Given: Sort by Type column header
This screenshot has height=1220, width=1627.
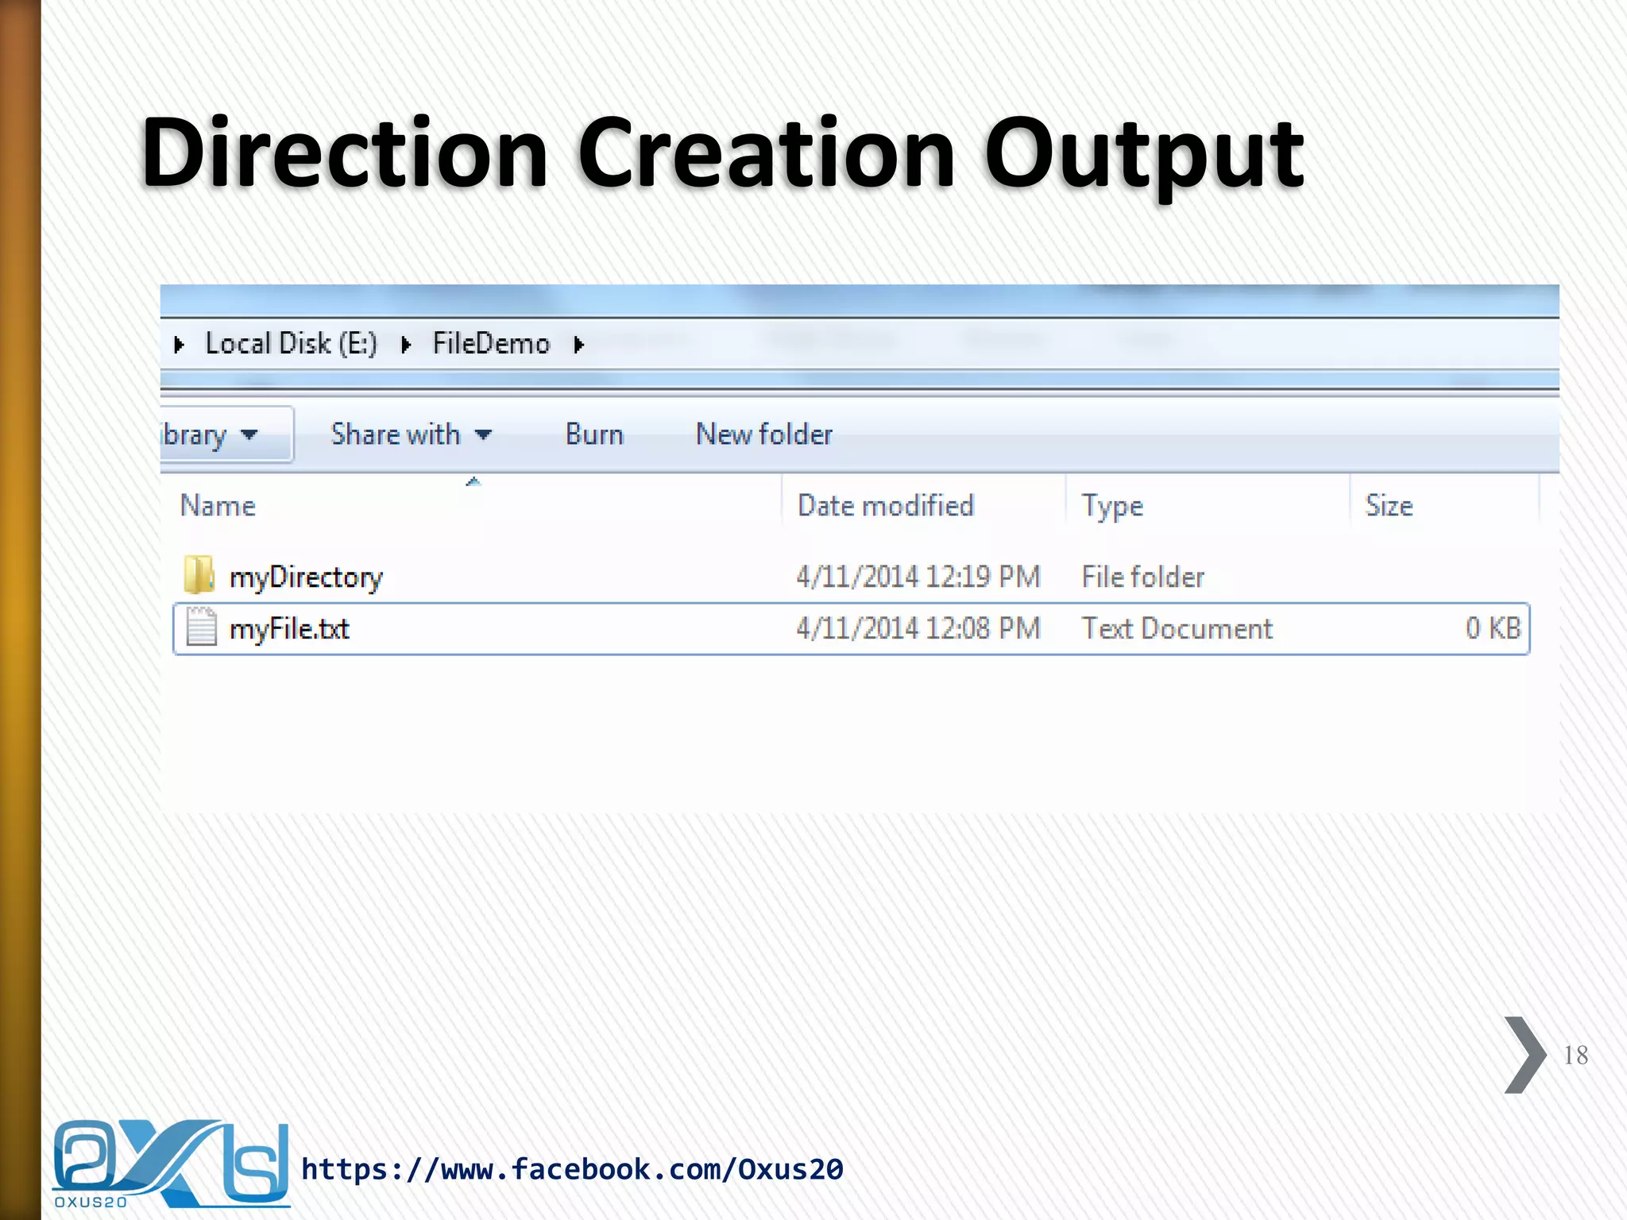Looking at the screenshot, I should point(1112,507).
